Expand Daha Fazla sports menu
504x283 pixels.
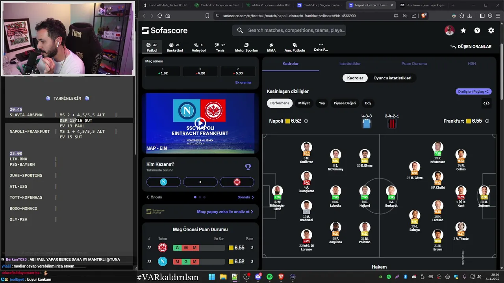click(321, 47)
